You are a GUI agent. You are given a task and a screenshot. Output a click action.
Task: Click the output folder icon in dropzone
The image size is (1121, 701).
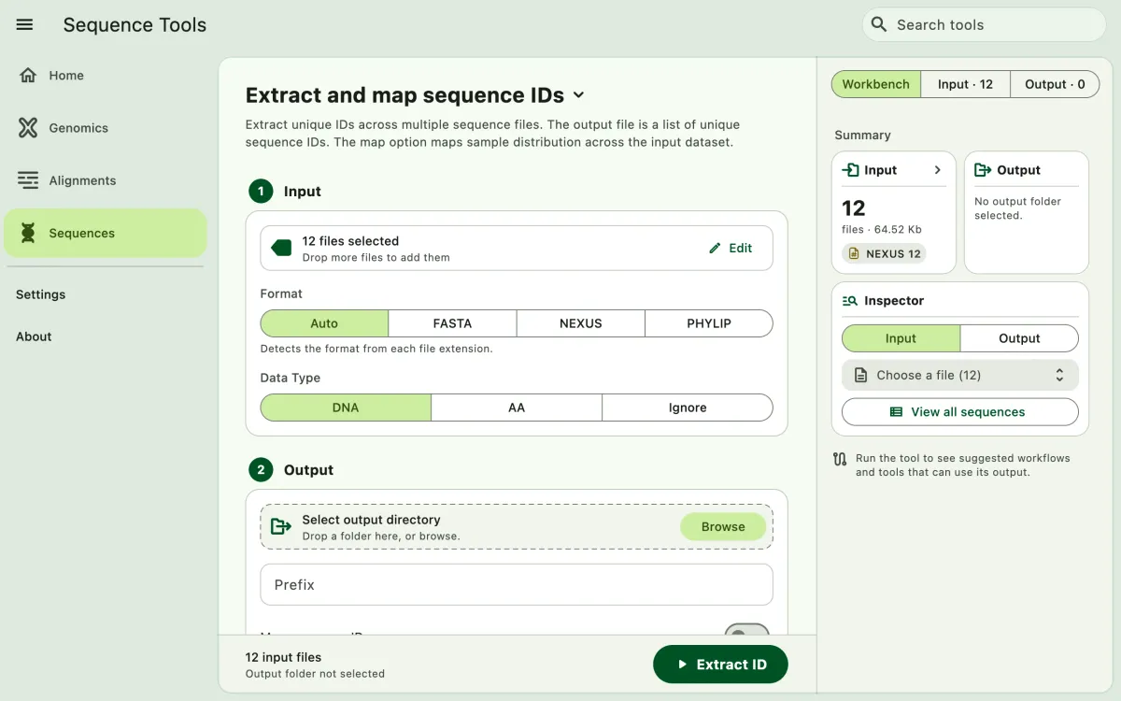click(281, 527)
